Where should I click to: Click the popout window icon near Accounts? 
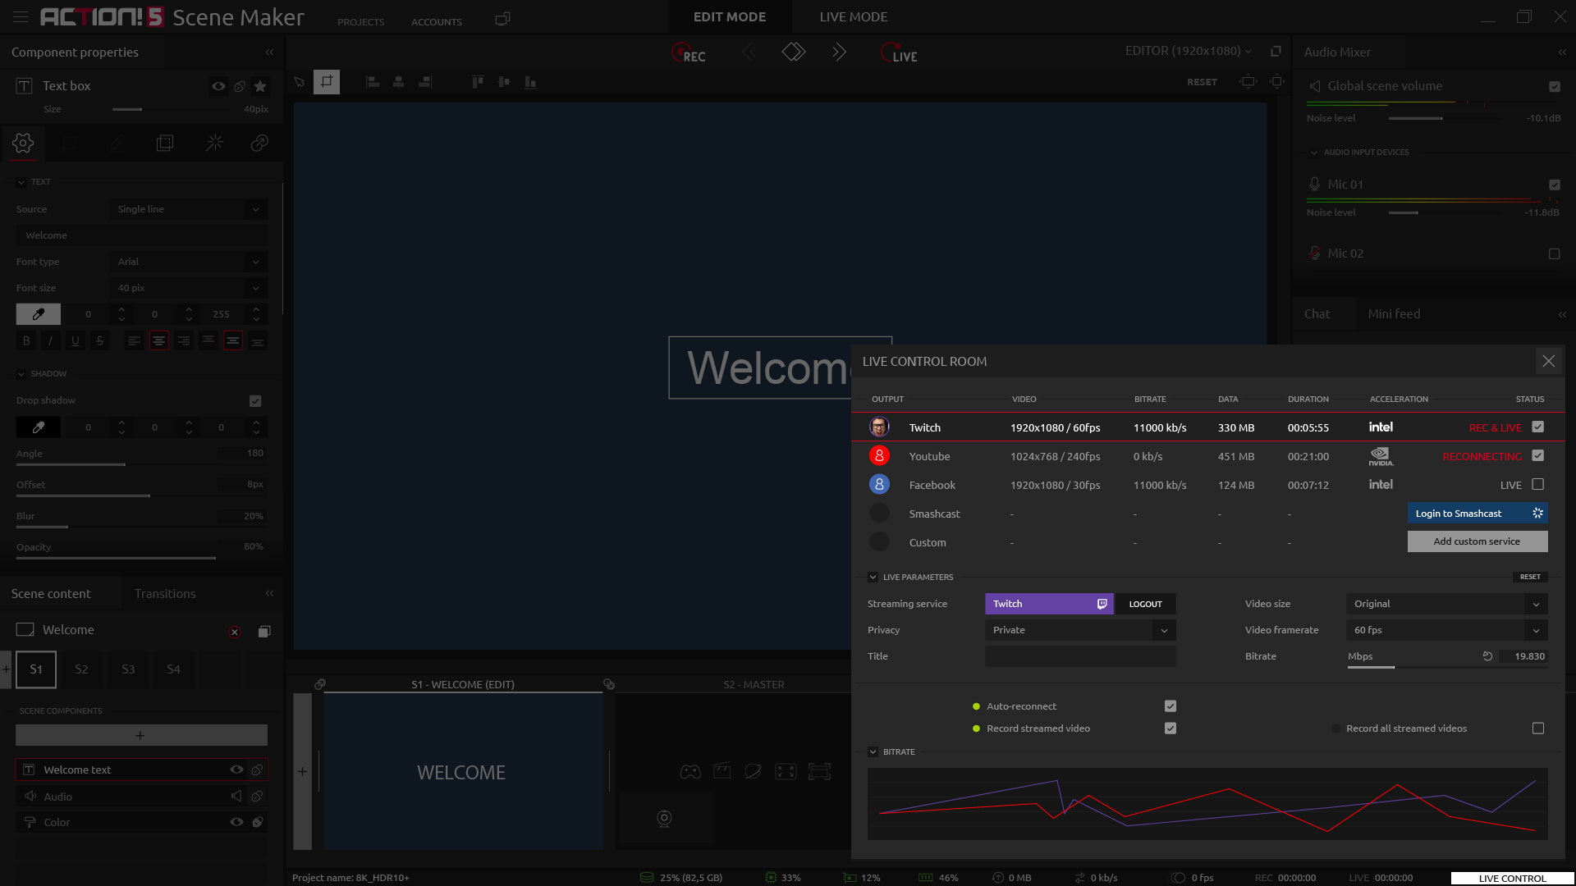[x=502, y=19]
